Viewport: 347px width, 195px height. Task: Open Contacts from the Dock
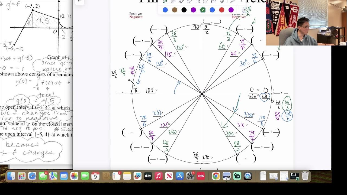(106, 176)
